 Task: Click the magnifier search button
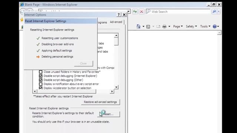pyautogui.click(x=214, y=11)
